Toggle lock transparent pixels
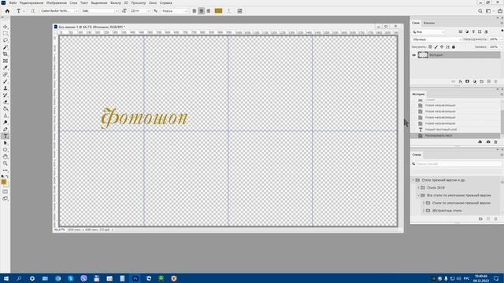This screenshot has width=504, height=283. coord(430,47)
